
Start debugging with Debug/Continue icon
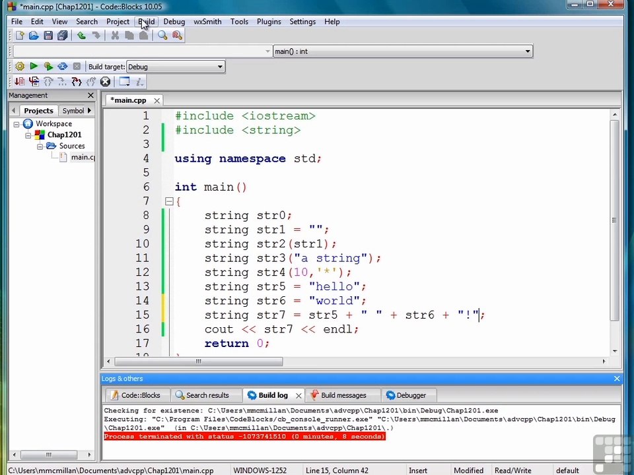19,82
